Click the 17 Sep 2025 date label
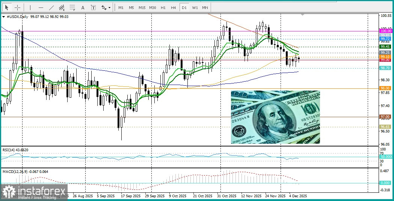This screenshot has width=394, height=201. [x=131, y=196]
